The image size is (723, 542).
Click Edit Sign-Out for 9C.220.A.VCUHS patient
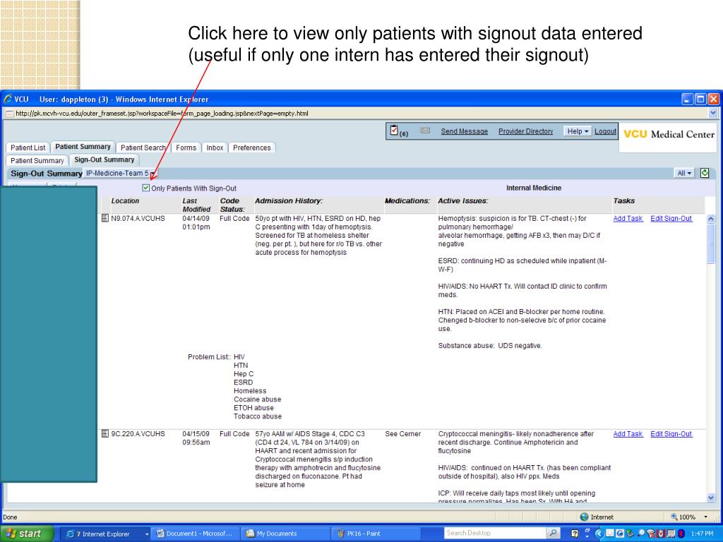point(671,434)
